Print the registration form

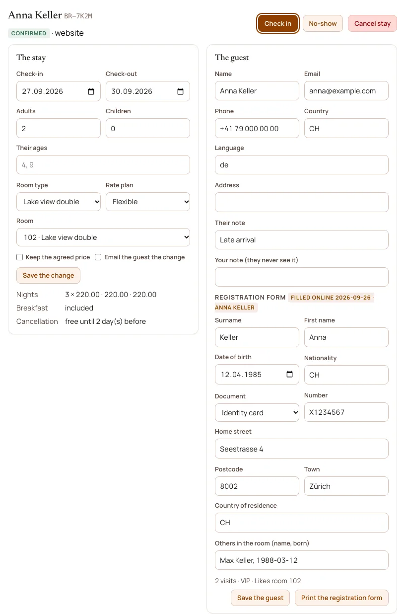341,598
